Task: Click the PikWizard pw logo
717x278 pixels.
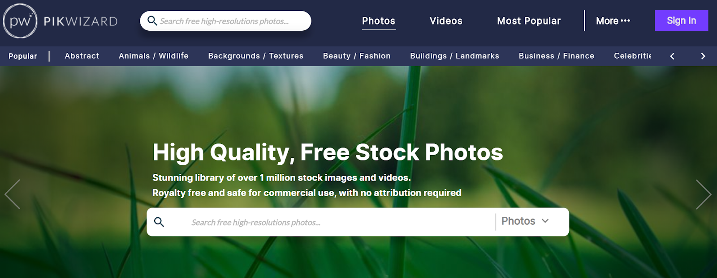Action: click(20, 21)
